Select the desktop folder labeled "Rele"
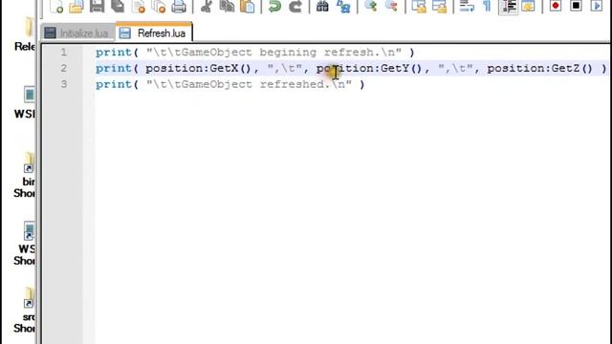Image resolution: width=612 pixels, height=344 pixels. coord(26,34)
